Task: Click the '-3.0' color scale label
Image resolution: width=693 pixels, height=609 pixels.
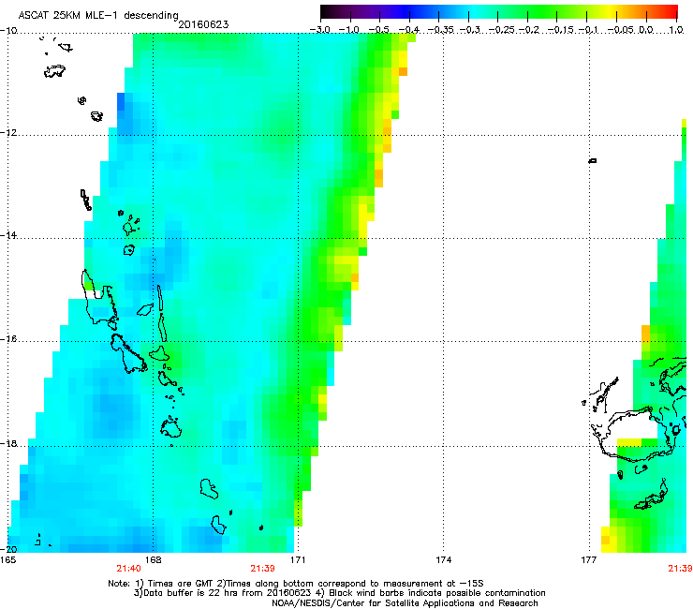Action: click(x=320, y=30)
